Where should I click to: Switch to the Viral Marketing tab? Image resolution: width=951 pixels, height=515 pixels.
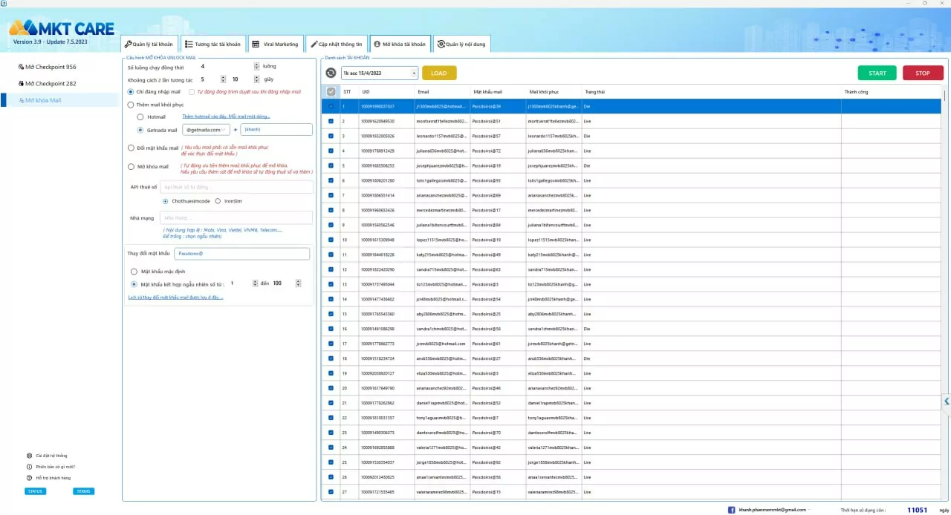coord(276,45)
